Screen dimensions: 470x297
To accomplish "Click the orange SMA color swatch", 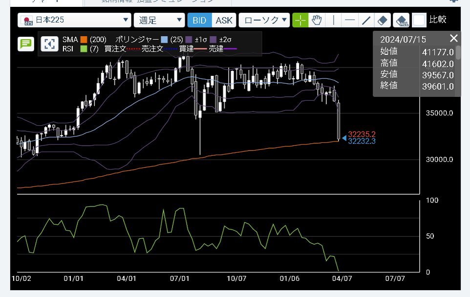I will [x=84, y=39].
